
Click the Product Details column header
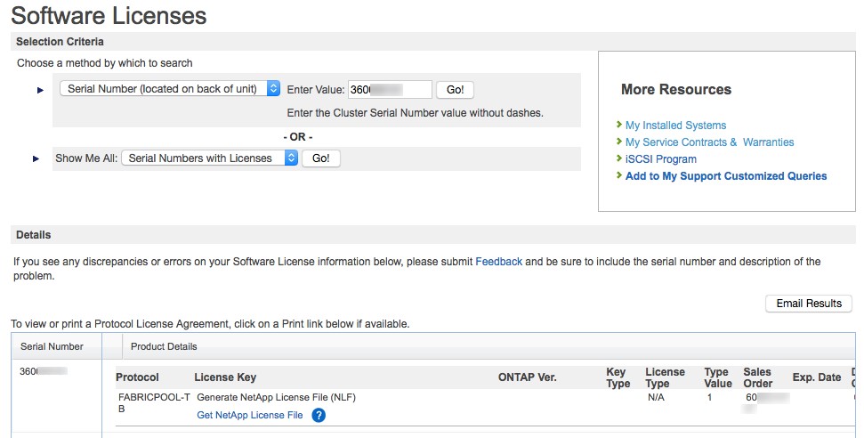pyautogui.click(x=164, y=346)
